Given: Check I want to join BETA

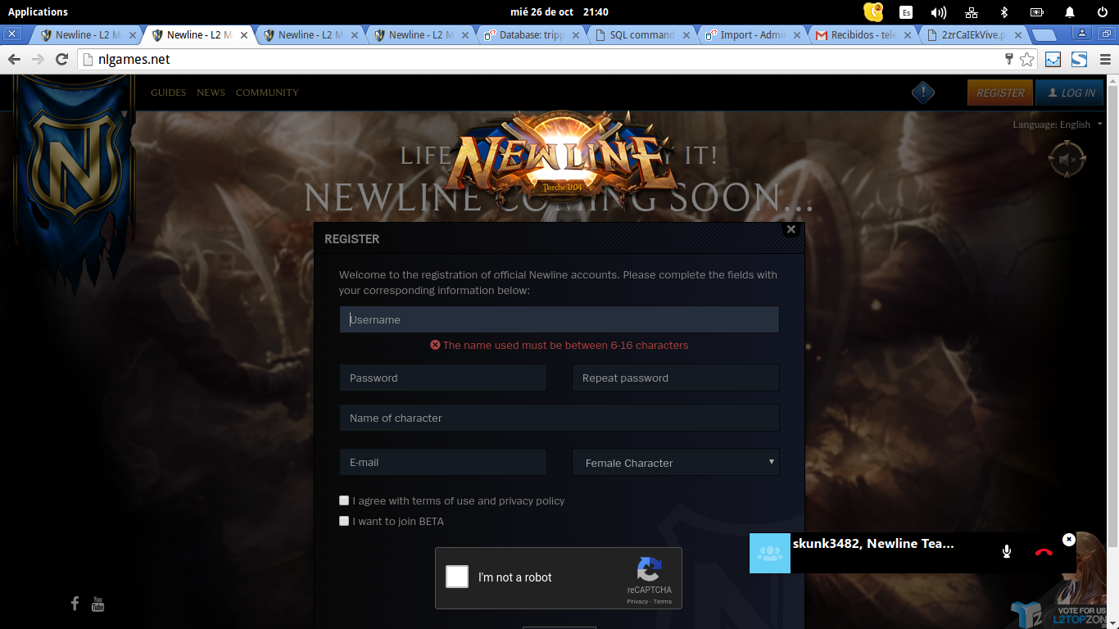Looking at the screenshot, I should 344,521.
